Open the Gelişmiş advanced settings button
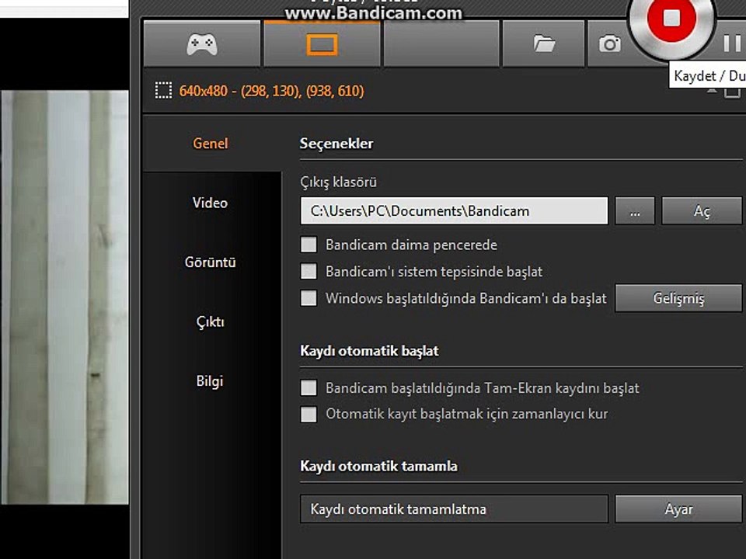The image size is (746, 559). (678, 298)
